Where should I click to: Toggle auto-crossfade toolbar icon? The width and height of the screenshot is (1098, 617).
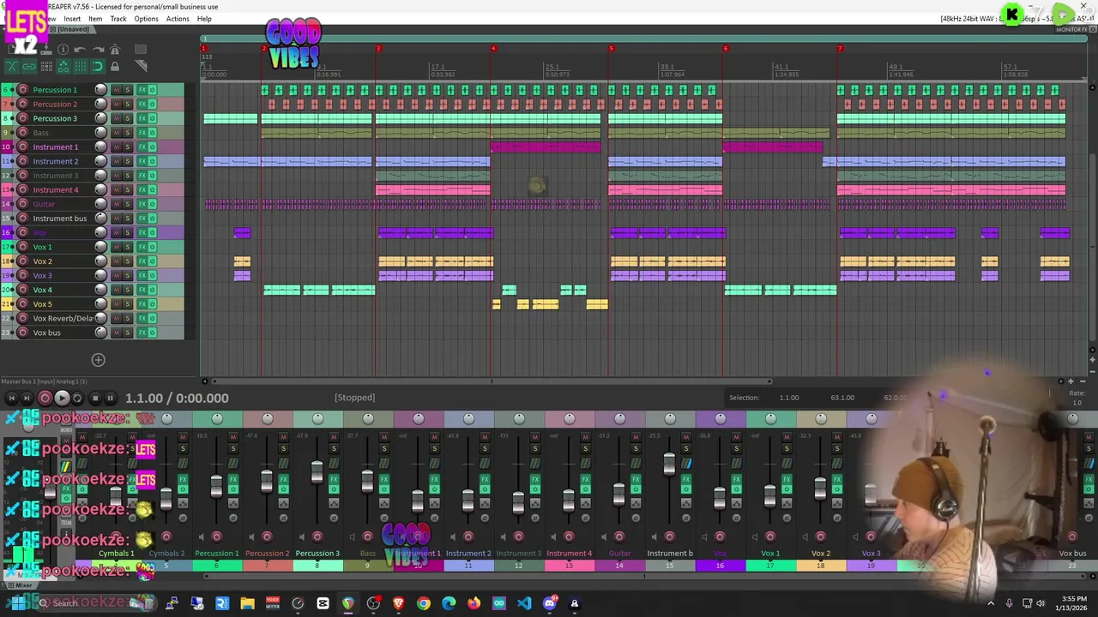[x=12, y=66]
